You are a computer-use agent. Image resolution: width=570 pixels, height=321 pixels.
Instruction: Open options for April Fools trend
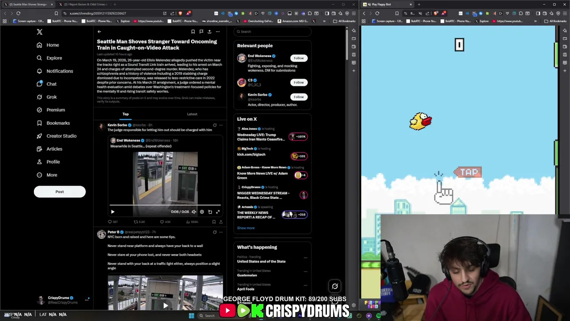pyautogui.click(x=305, y=285)
